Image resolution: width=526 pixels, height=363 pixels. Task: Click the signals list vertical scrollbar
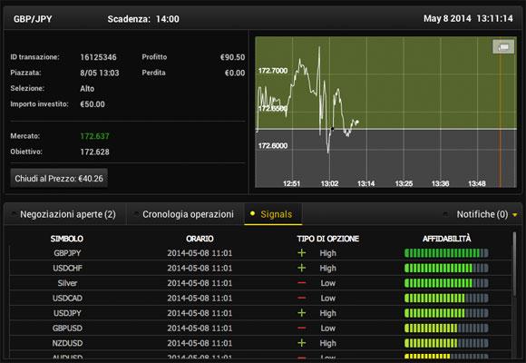514,264
